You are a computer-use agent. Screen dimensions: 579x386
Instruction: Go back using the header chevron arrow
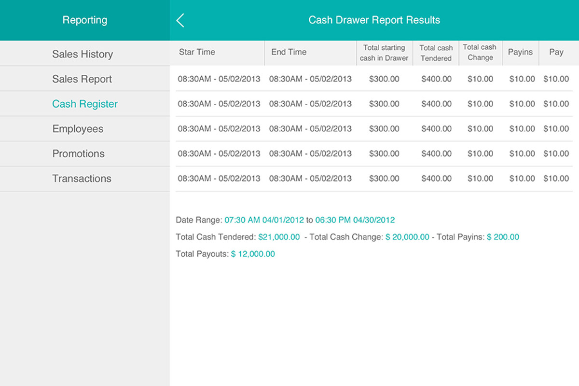(180, 20)
